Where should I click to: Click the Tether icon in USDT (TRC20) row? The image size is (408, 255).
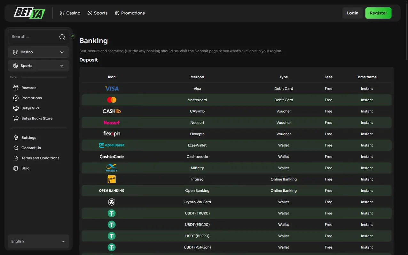pyautogui.click(x=112, y=213)
